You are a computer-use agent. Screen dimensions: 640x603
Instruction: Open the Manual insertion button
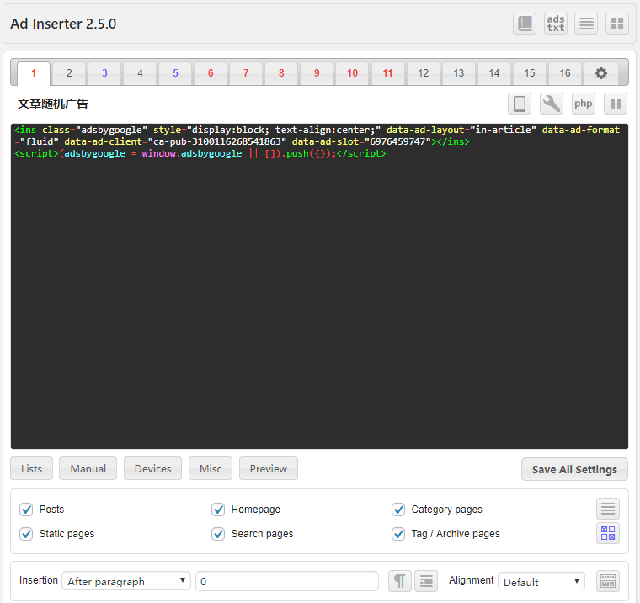(x=88, y=469)
